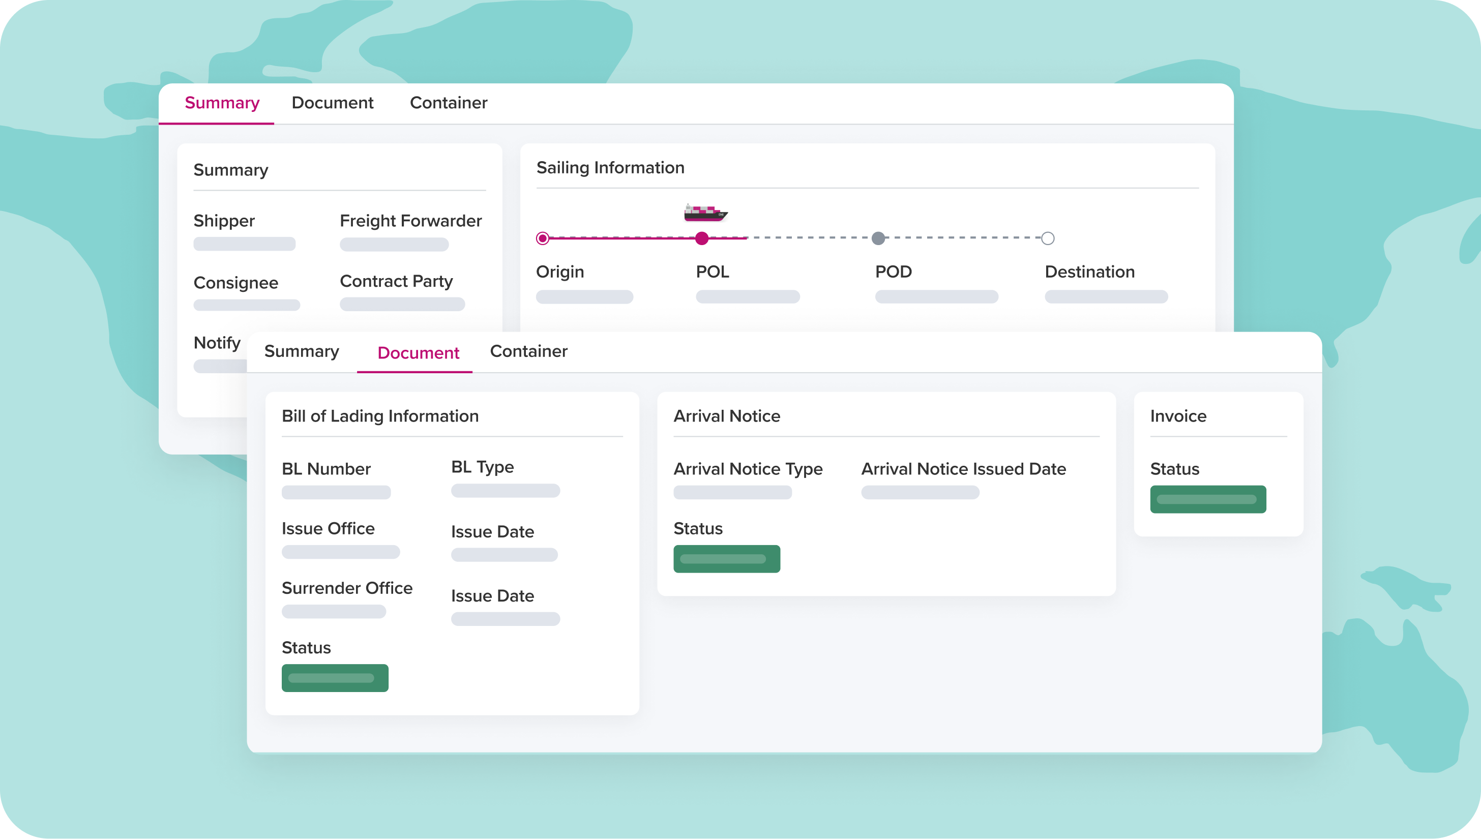Select Summary tab in front panel
Image resolution: width=1481 pixels, height=839 pixels.
point(302,351)
